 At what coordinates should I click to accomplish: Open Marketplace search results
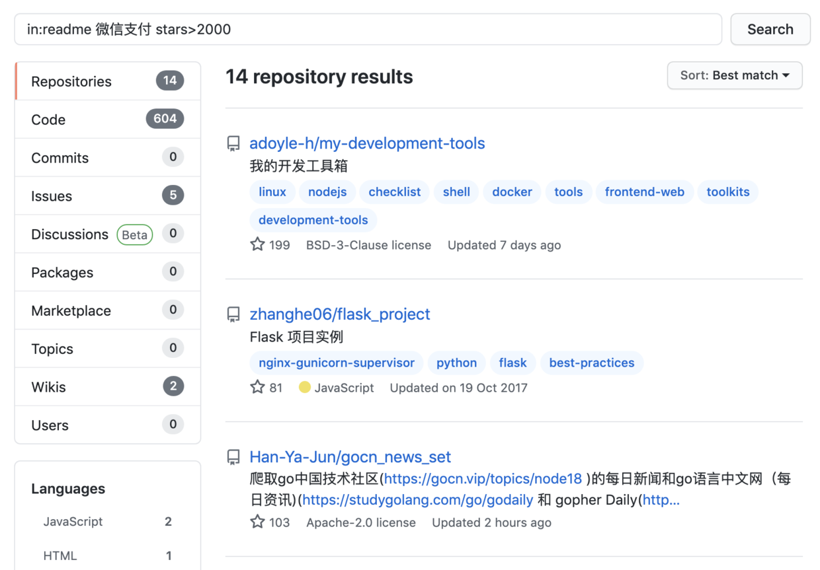point(108,310)
